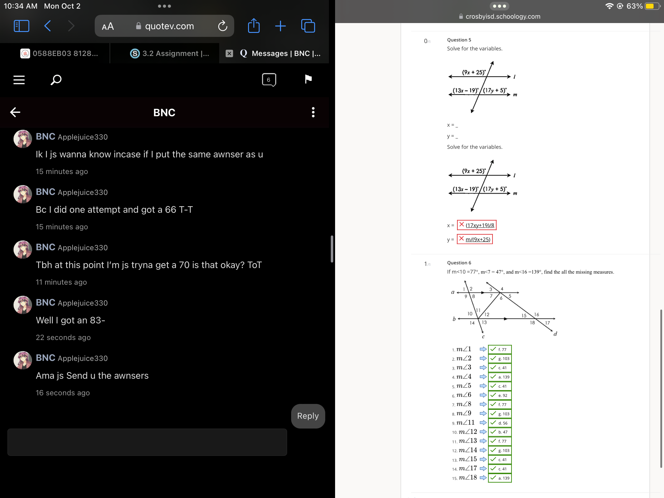
Task: Tap the 10:34 AM clock in status bar
Action: 21,6
